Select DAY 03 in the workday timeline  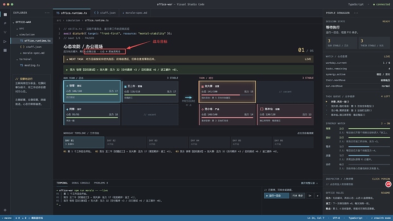(167, 142)
